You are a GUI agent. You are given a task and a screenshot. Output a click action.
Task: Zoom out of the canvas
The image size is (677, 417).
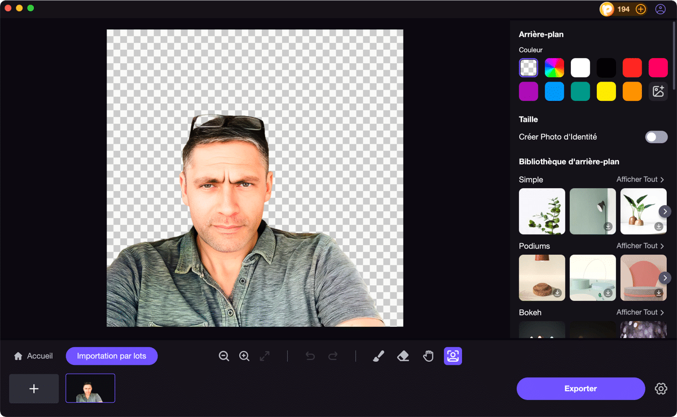[x=224, y=356]
